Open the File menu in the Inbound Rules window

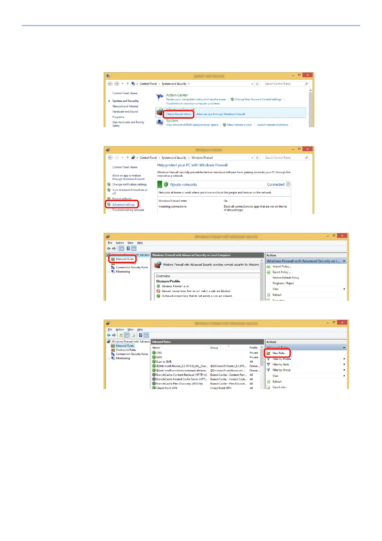pos(110,330)
